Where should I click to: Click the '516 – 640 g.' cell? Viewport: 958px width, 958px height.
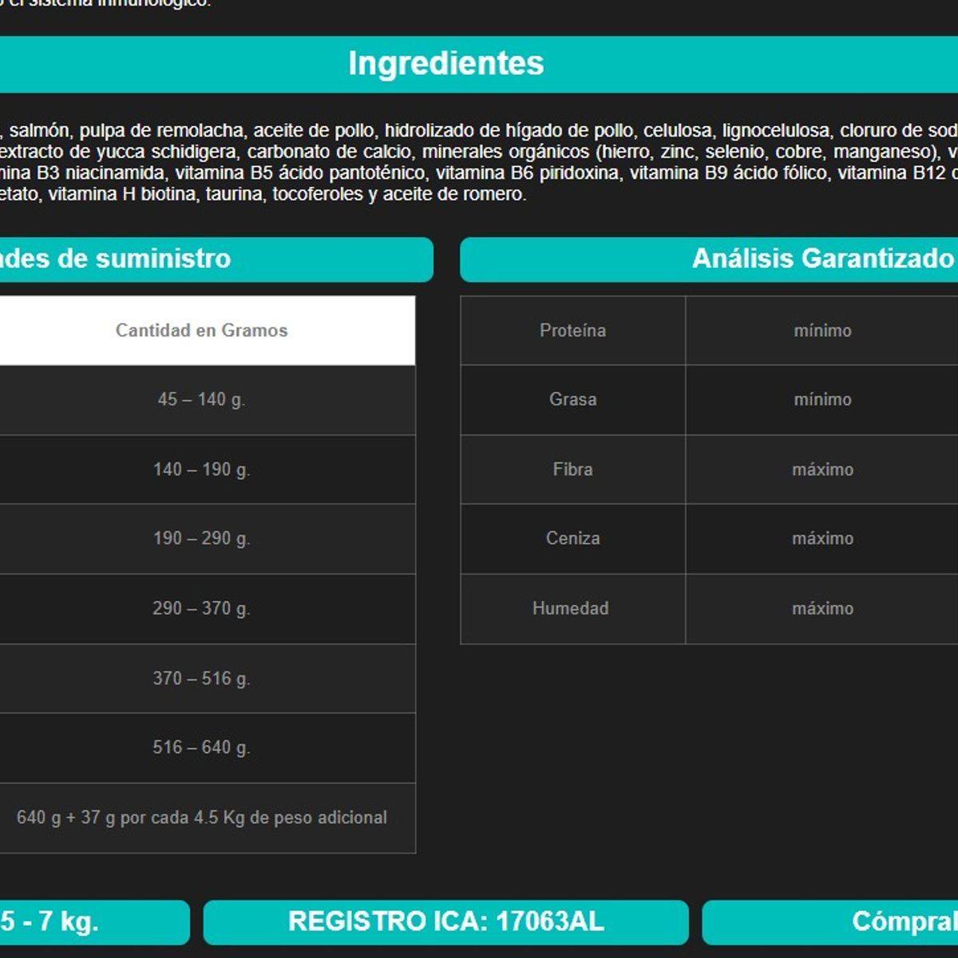201,747
